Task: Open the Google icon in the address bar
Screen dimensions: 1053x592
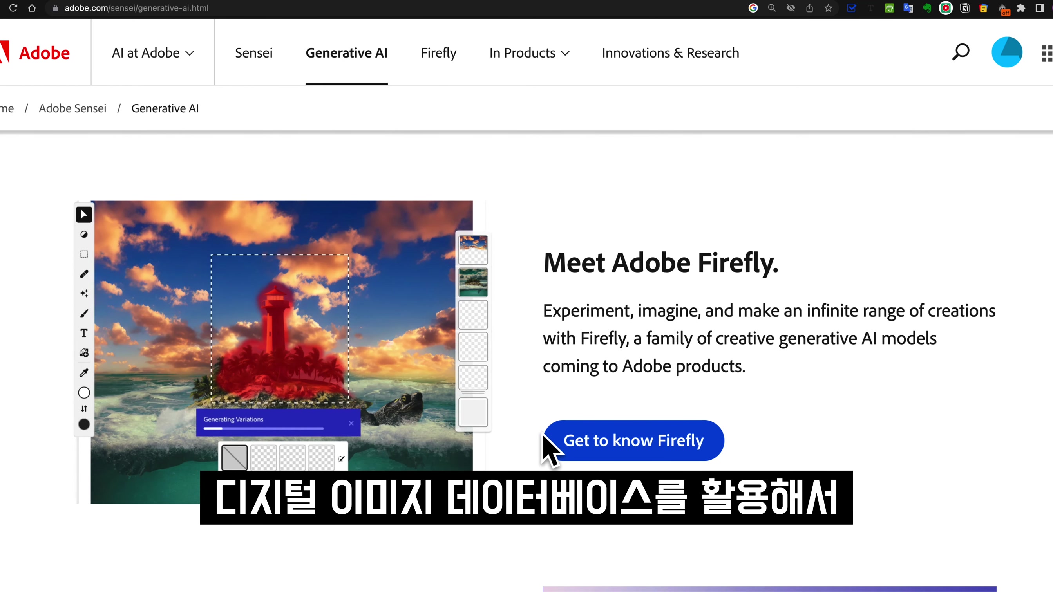Action: click(x=753, y=8)
